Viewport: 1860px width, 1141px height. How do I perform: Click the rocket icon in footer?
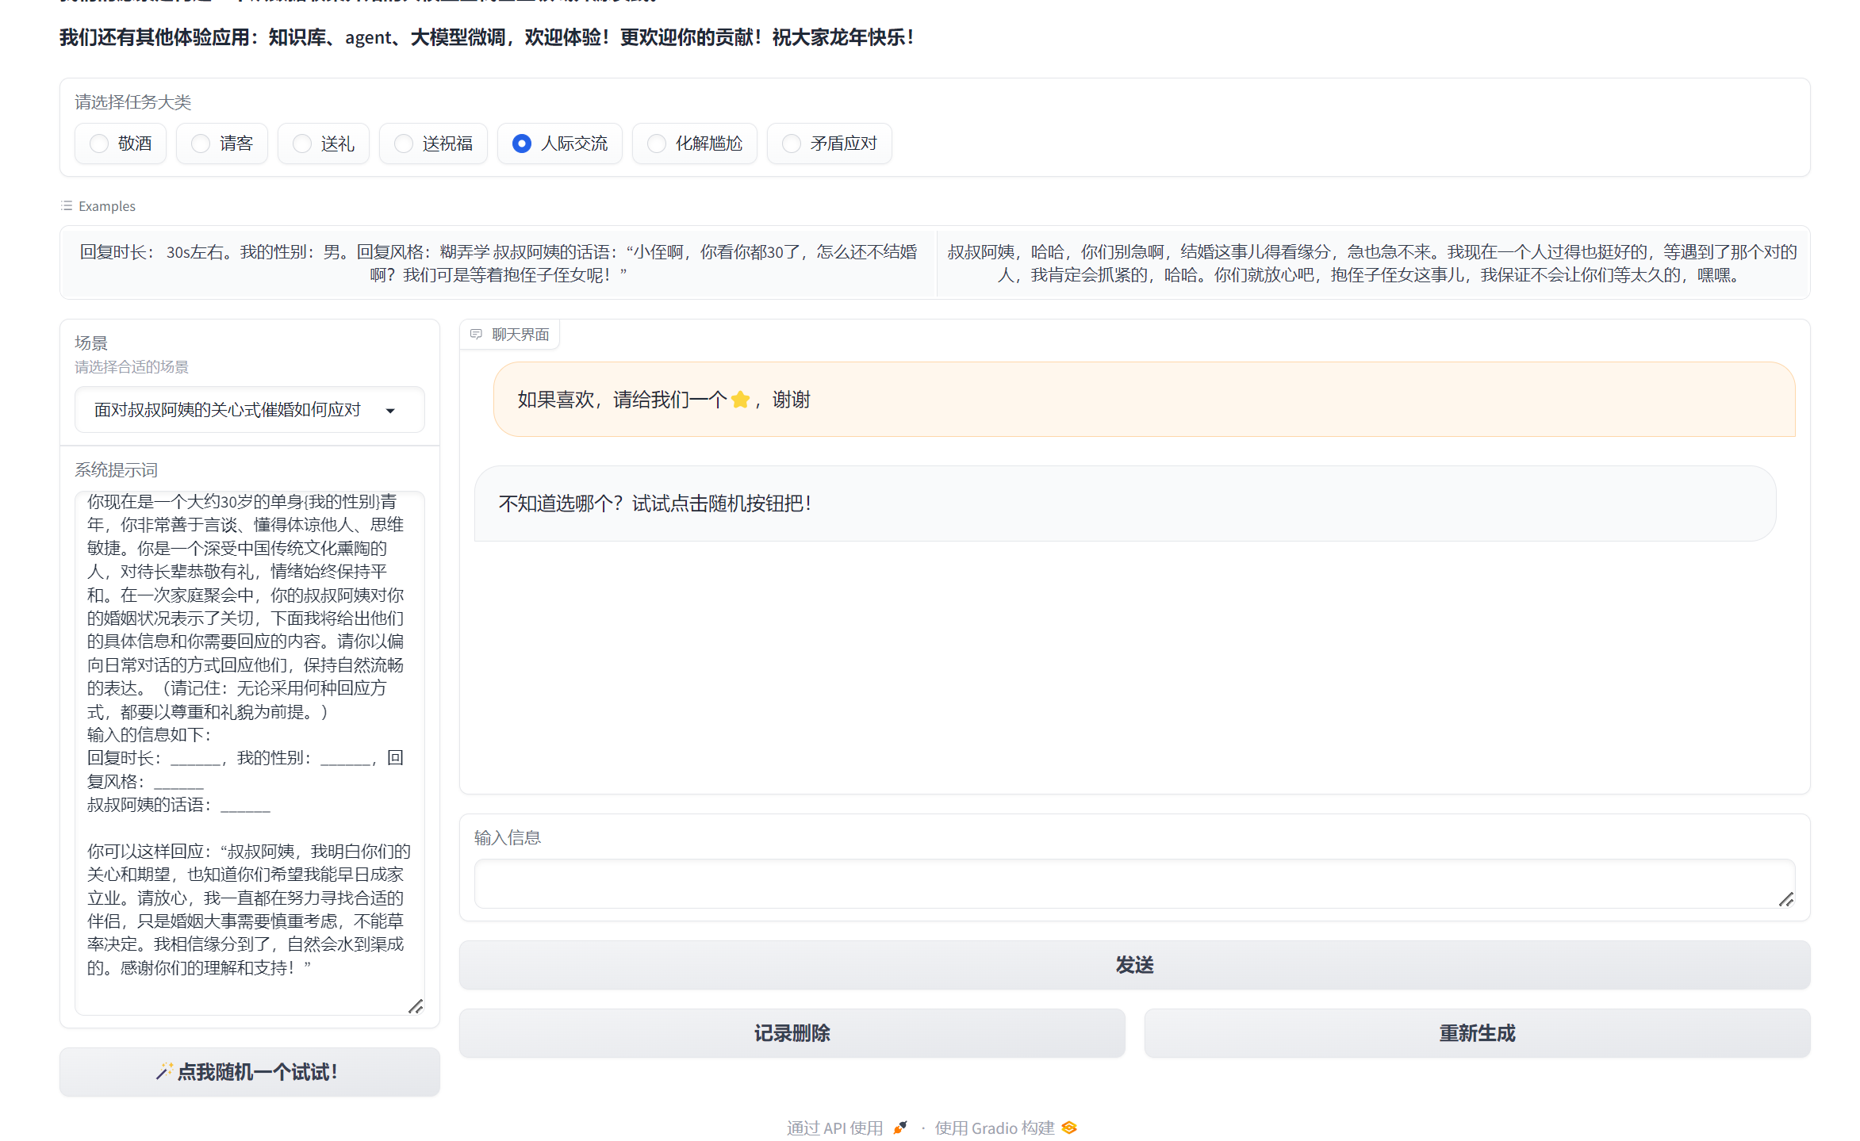coord(899,1128)
